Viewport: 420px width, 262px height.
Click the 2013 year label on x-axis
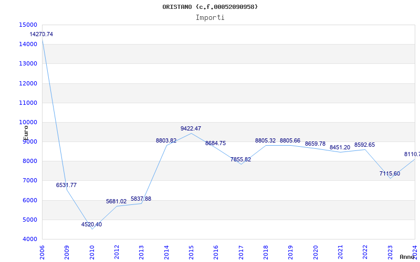pyautogui.click(x=141, y=252)
